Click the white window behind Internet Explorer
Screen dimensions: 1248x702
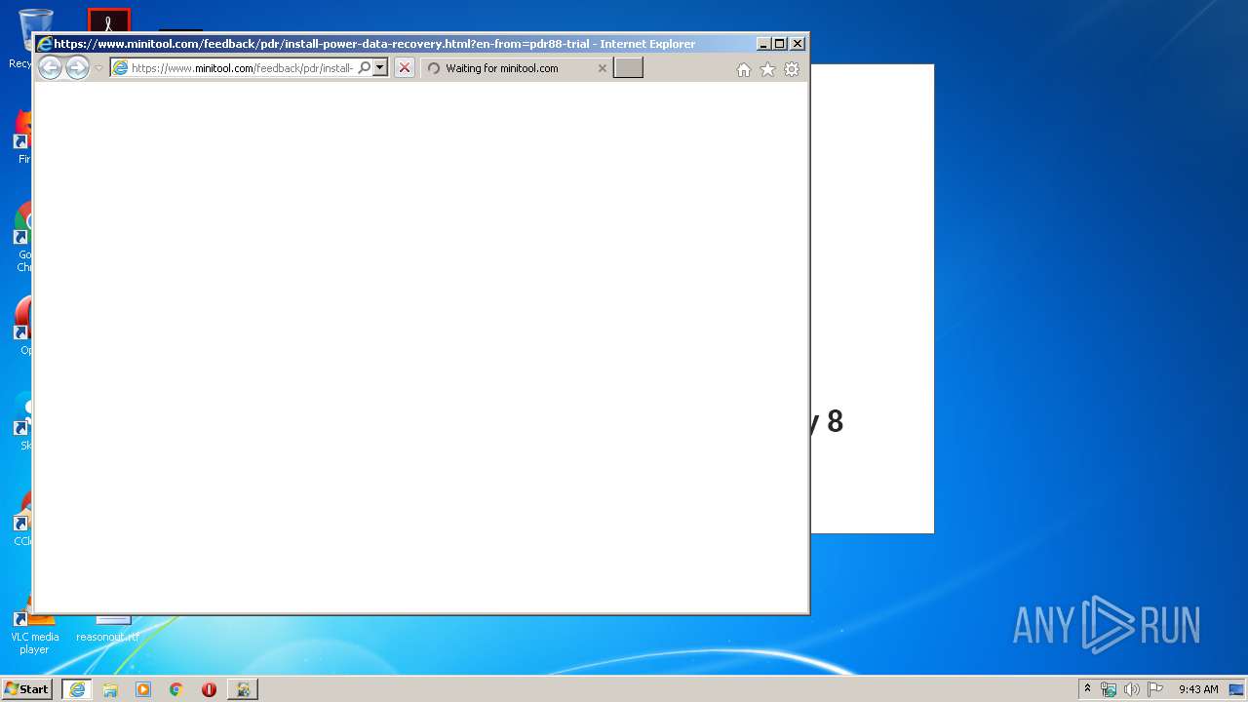pos(872,298)
